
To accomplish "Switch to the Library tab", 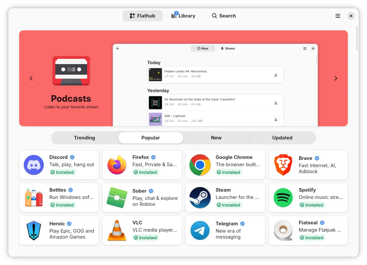I will [x=183, y=16].
